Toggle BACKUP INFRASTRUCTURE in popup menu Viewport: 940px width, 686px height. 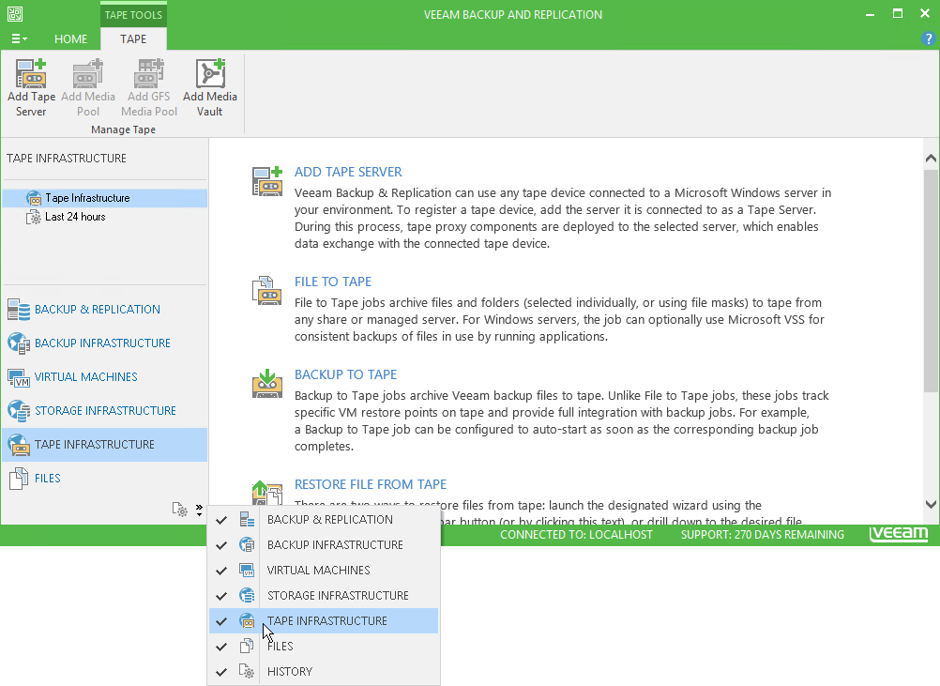coord(324,545)
